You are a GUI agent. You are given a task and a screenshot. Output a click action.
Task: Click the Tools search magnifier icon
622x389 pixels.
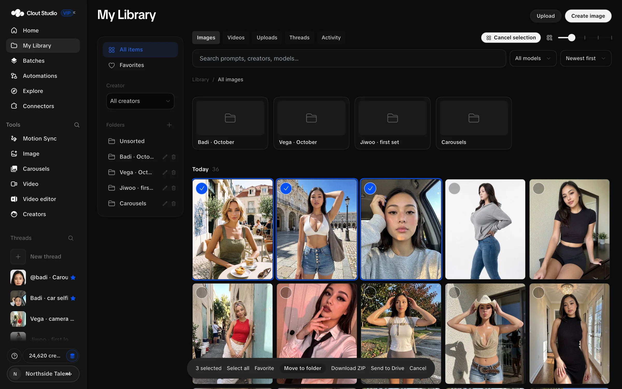(x=77, y=125)
